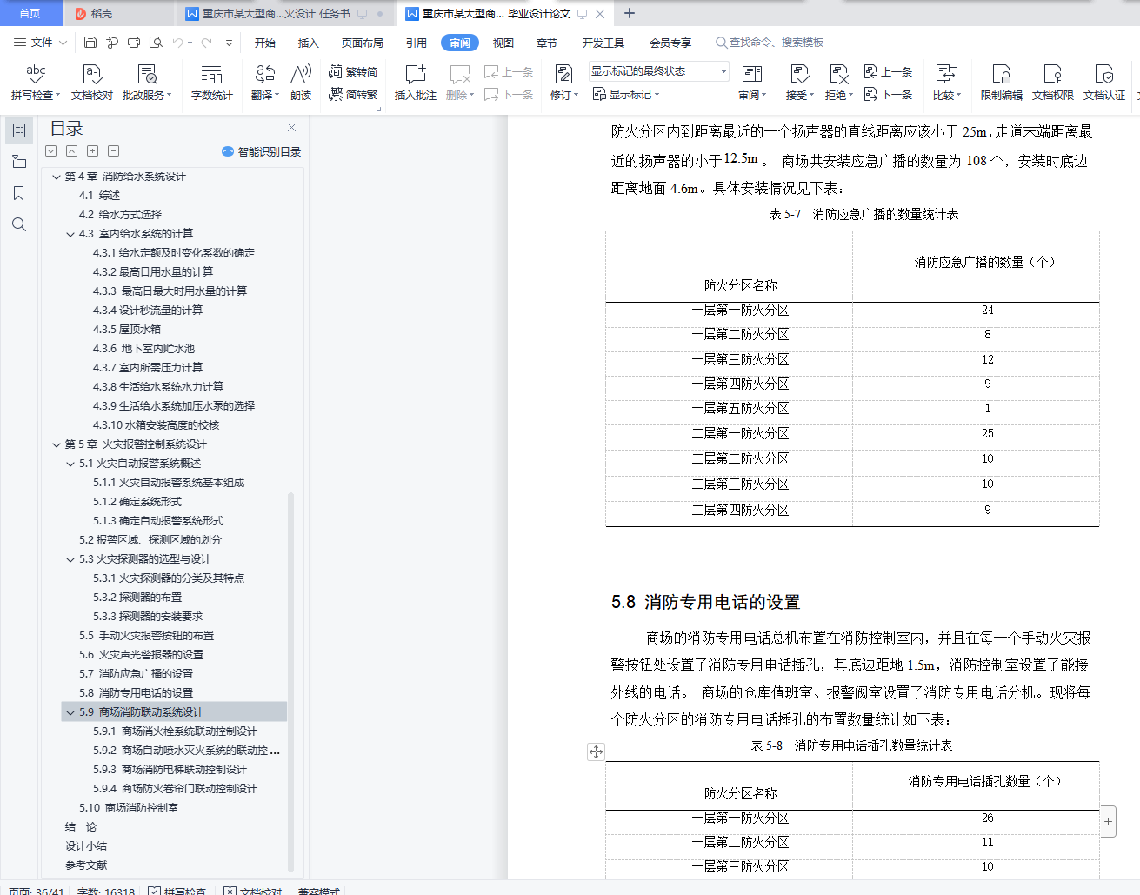Open 文档认证 document certification

coord(1104,83)
